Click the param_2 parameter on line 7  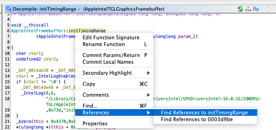(186, 36)
